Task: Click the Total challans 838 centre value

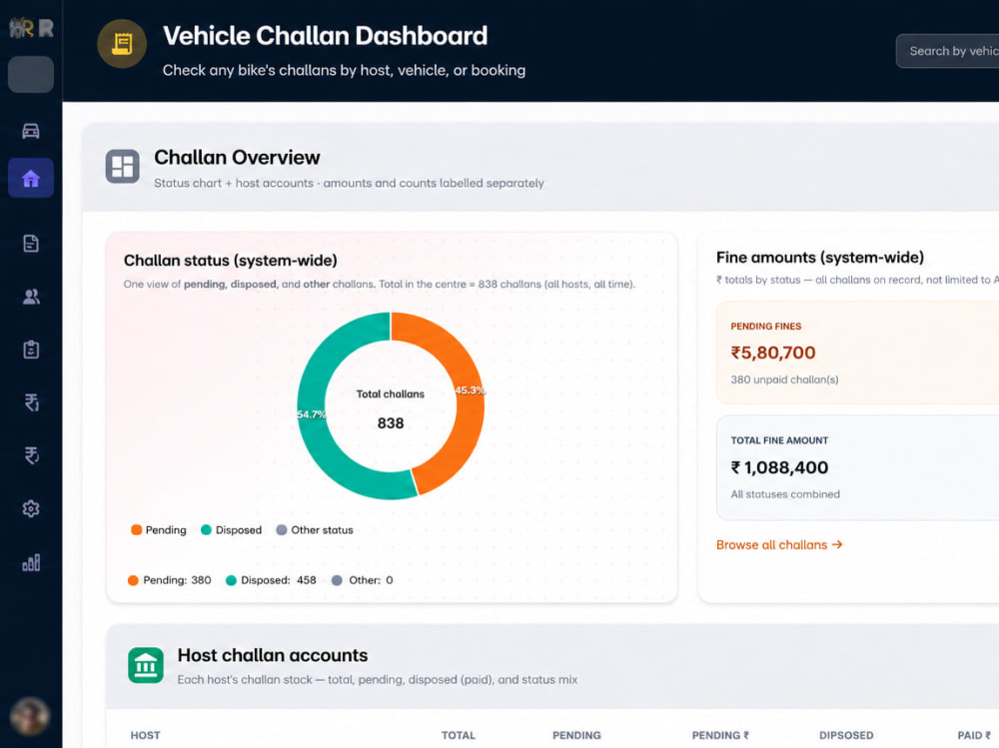Action: (x=391, y=423)
